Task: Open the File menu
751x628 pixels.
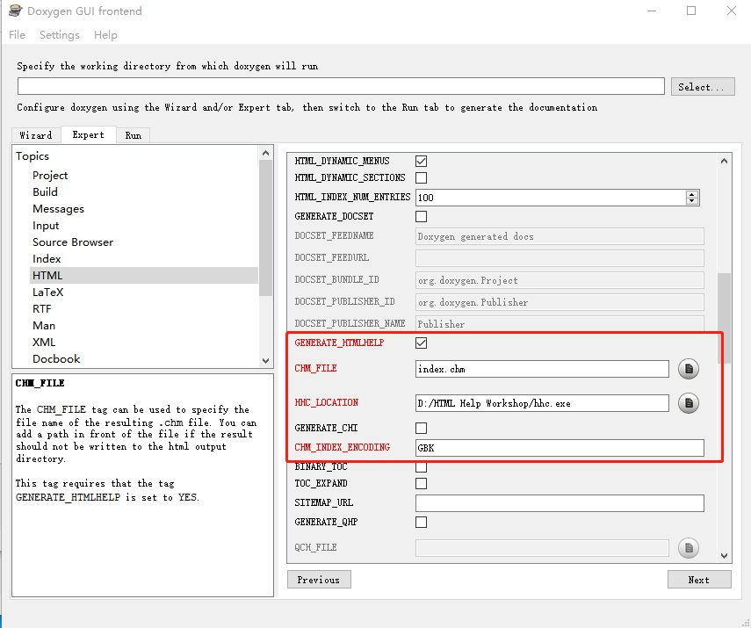Action: coord(17,35)
